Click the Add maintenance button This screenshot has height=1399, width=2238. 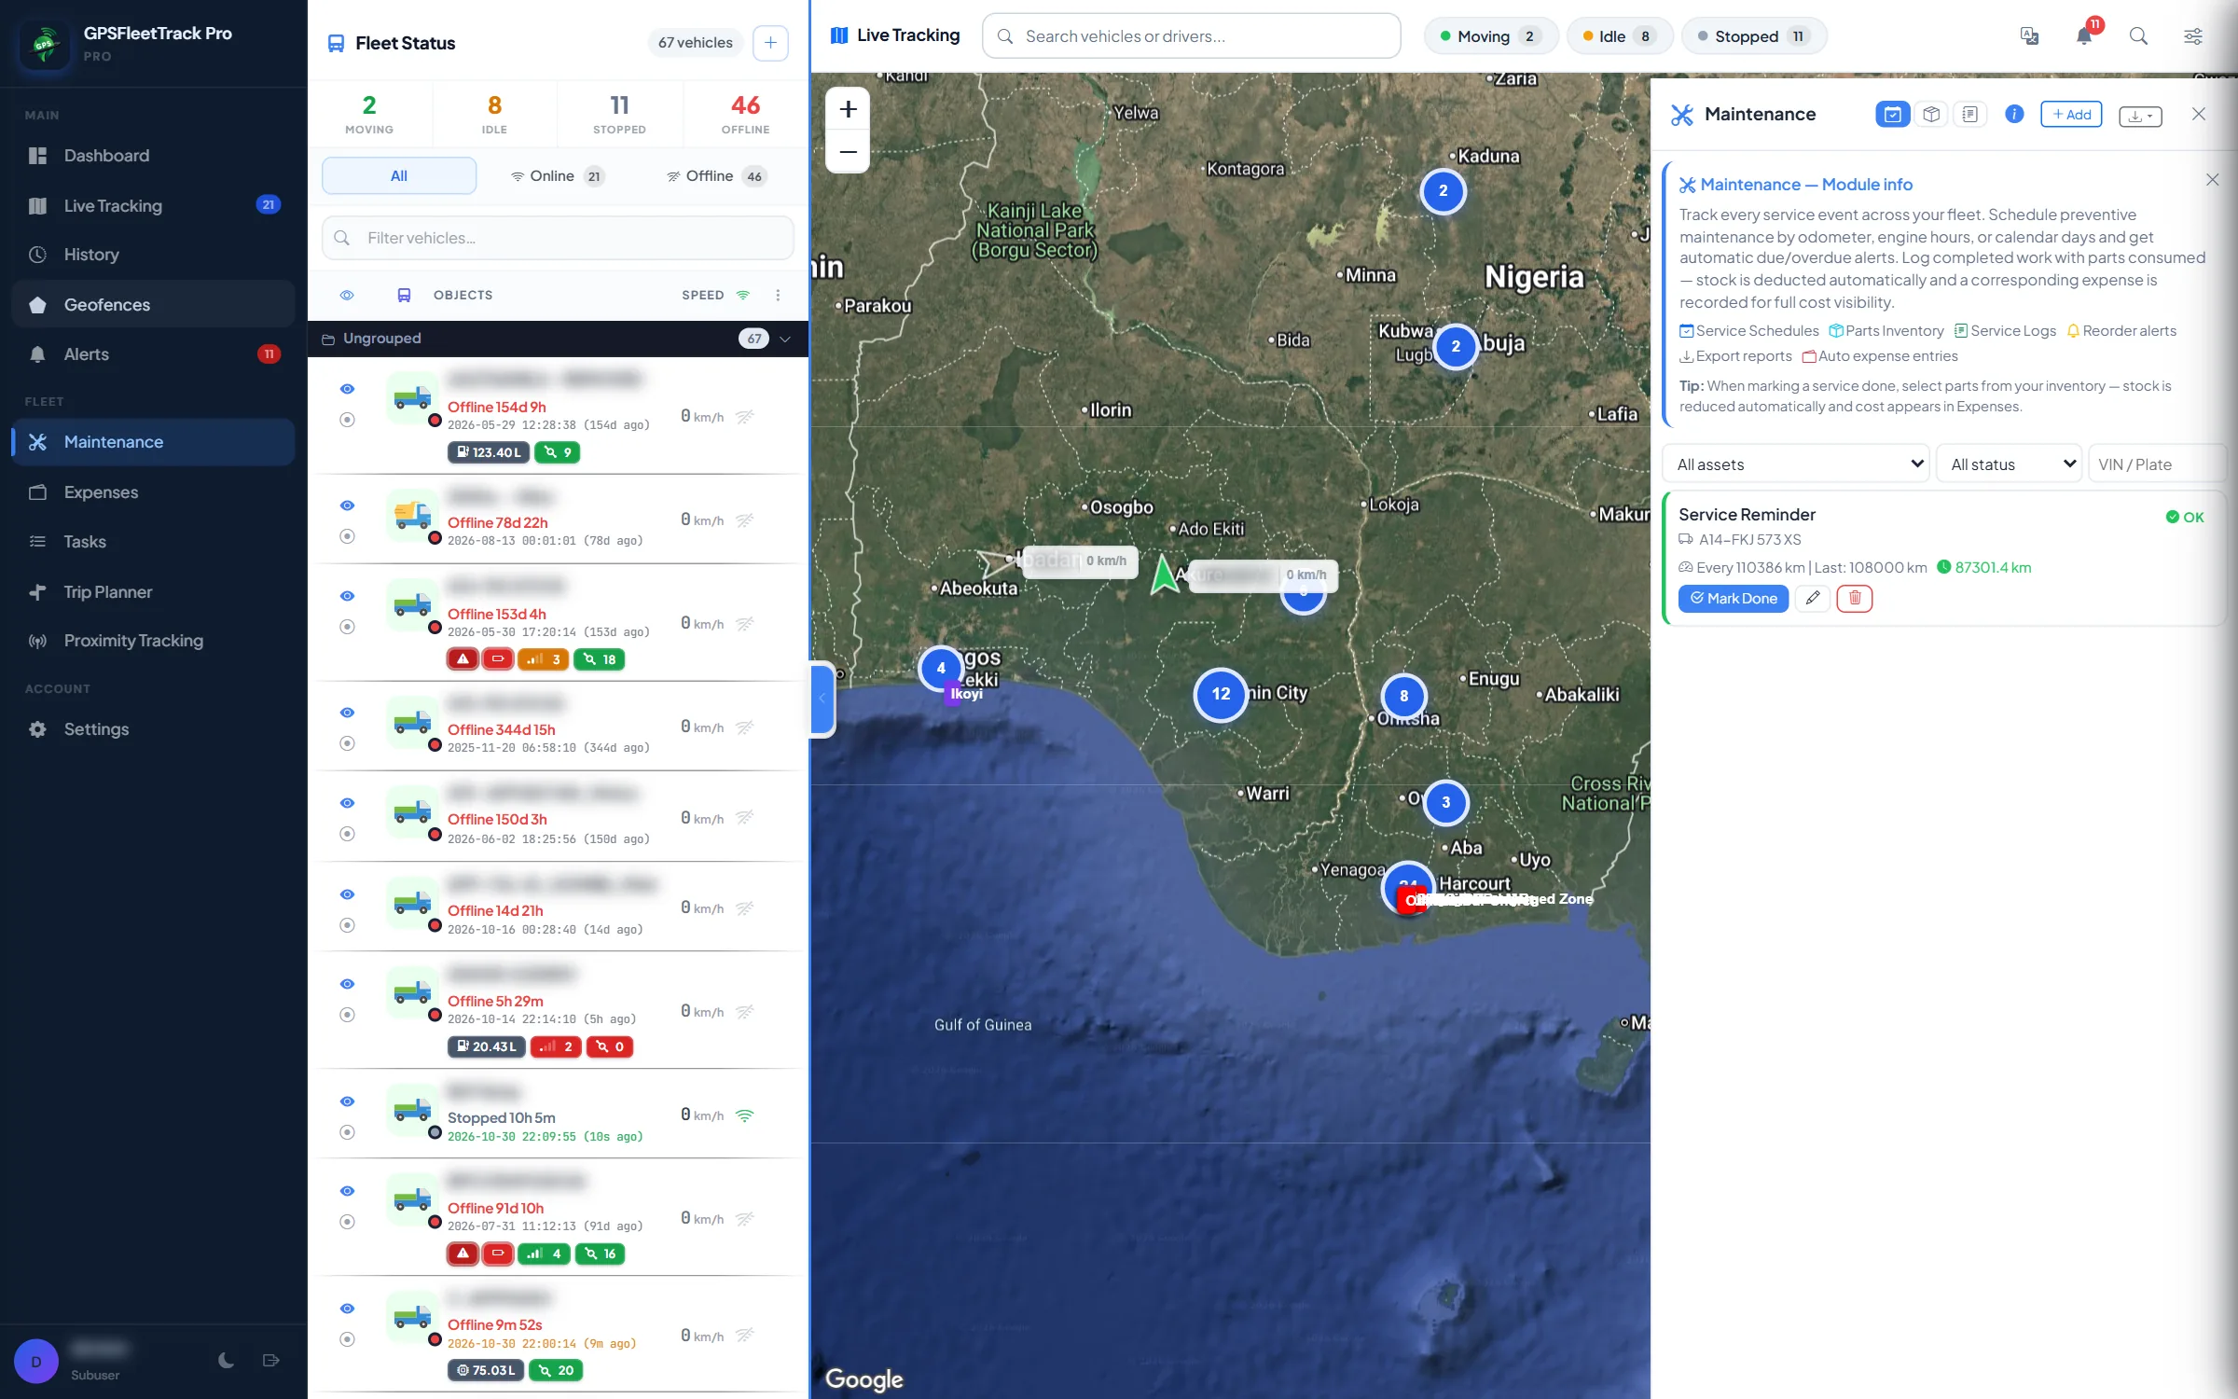coord(2071,114)
